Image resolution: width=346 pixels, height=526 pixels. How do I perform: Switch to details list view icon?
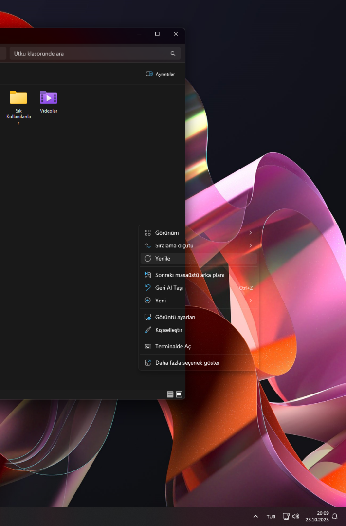click(x=170, y=394)
